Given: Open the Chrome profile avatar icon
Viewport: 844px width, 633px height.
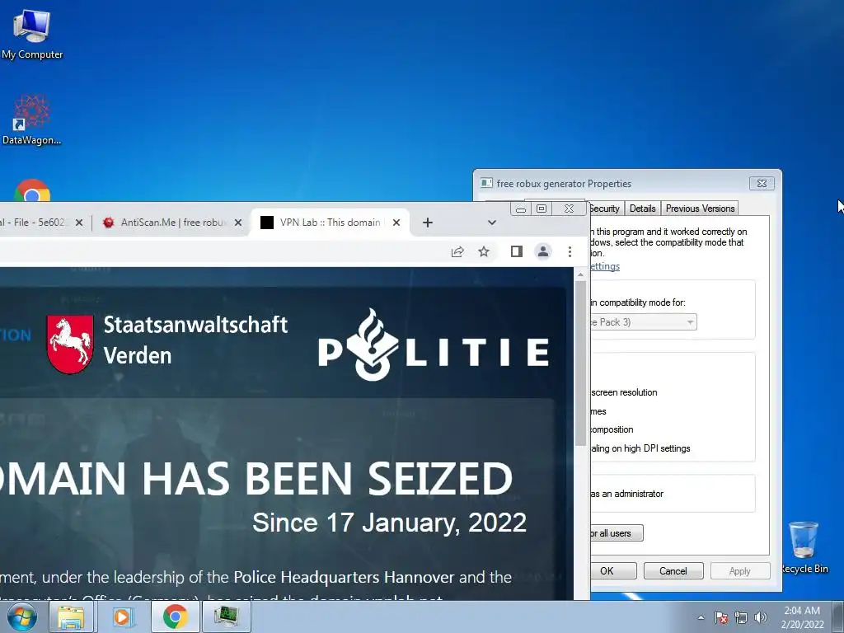Looking at the screenshot, I should (543, 251).
